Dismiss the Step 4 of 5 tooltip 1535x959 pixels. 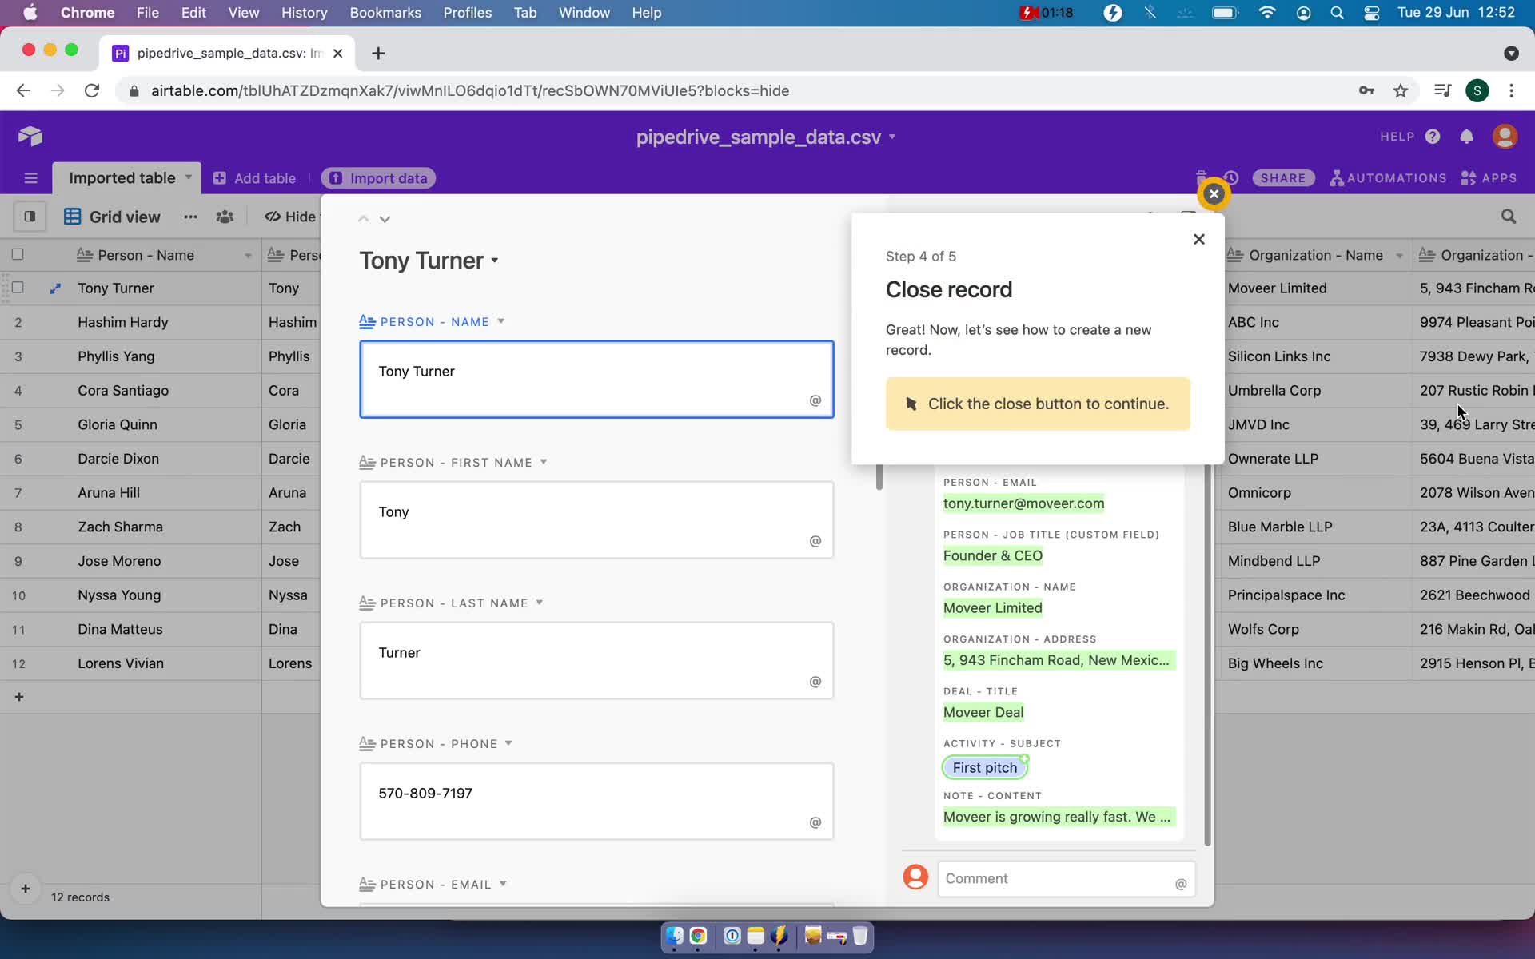[1198, 239]
